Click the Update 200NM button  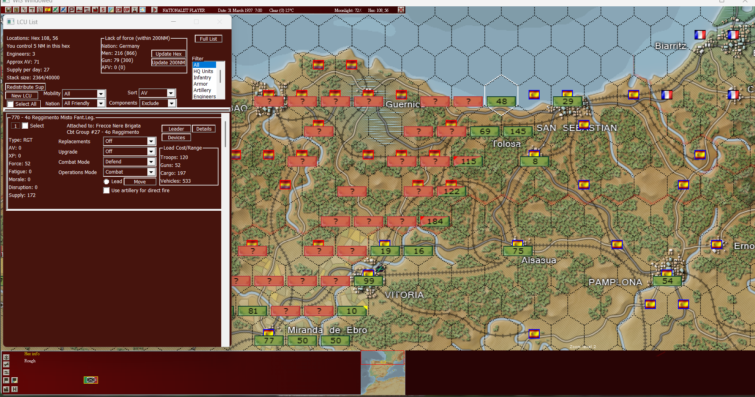pos(168,62)
